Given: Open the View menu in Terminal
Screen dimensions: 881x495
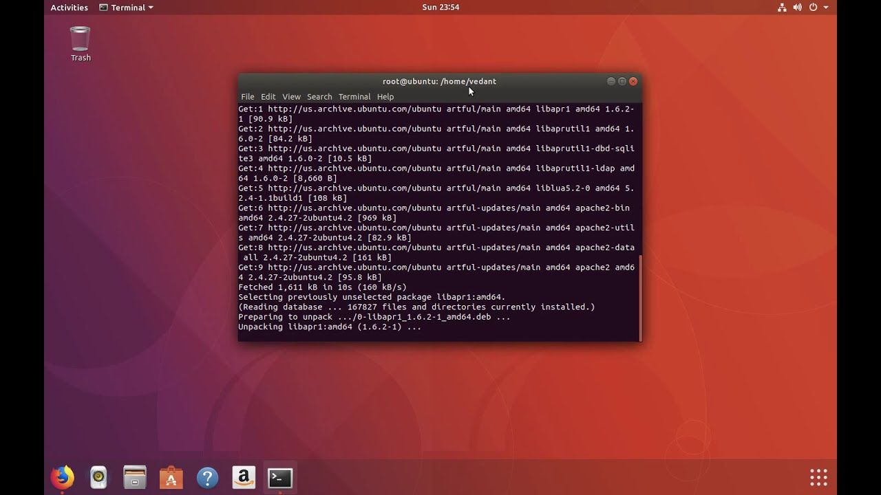Looking at the screenshot, I should click(291, 97).
